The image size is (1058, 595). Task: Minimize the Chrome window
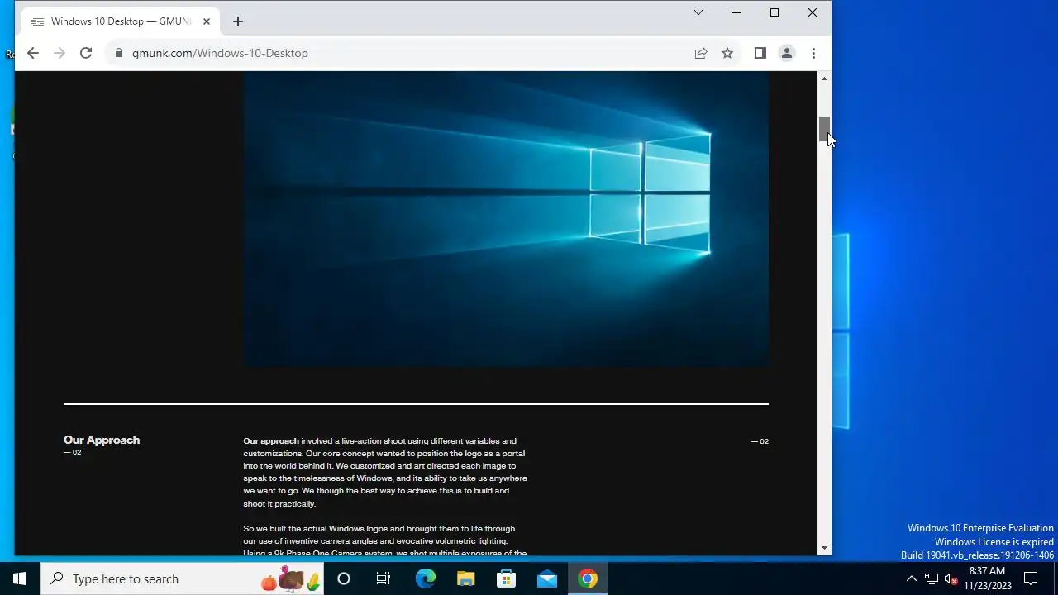[x=736, y=12]
